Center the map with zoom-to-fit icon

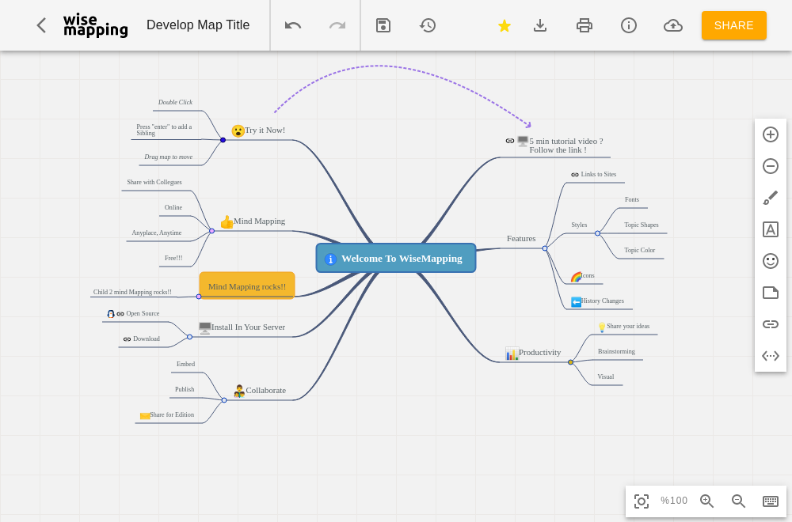642,501
